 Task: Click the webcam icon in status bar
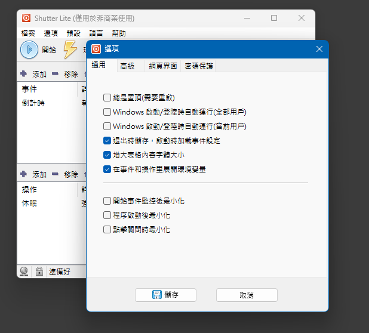click(x=24, y=272)
